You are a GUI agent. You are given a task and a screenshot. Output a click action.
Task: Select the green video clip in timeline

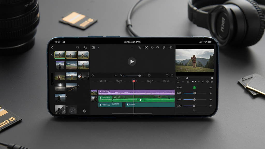coord(136,99)
